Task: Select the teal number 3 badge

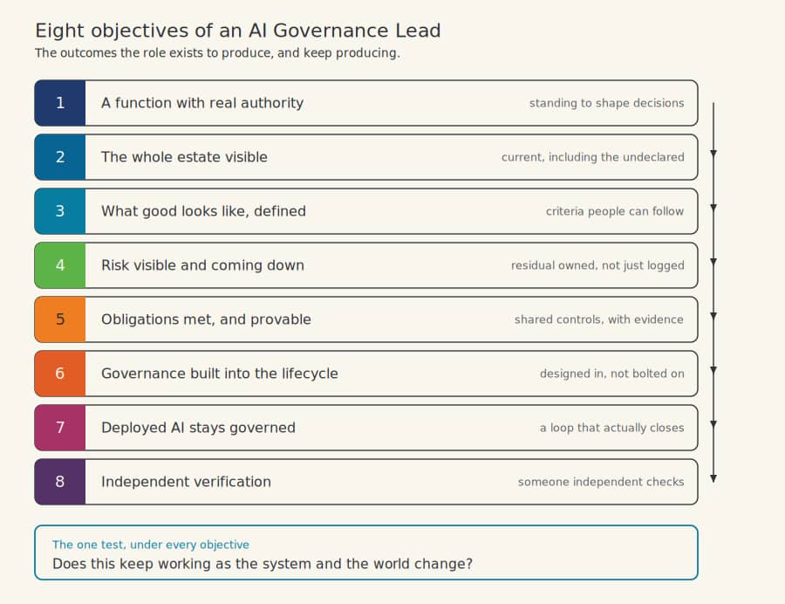Action: pyautogui.click(x=60, y=211)
